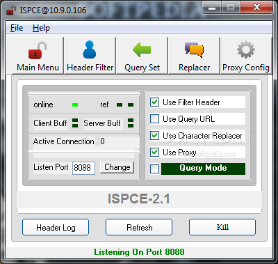Screen dimensions: 278x264
Task: Enable the Query Mode checkbox
Action: click(154, 169)
